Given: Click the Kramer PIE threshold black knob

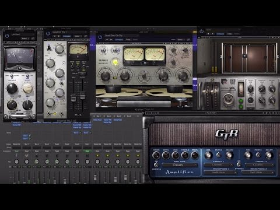Looking at the screenshot, I should point(12,88).
